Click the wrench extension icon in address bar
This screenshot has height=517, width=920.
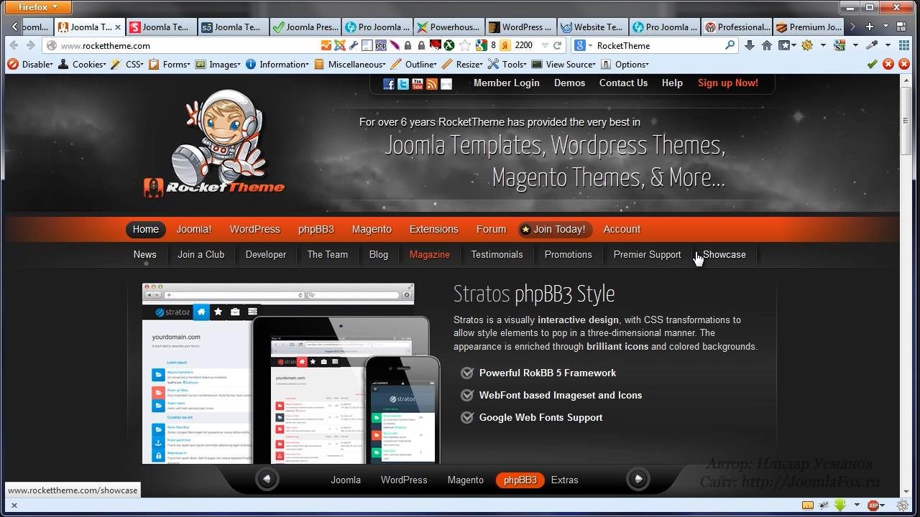[x=353, y=45]
